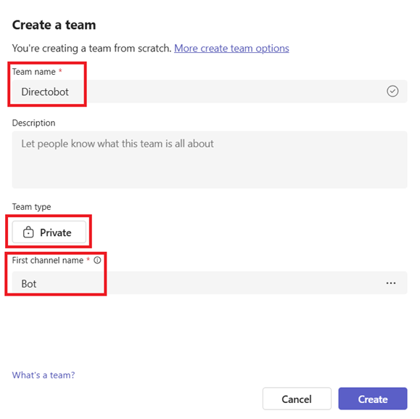The width and height of the screenshot is (420, 419).
Task: Focus the Description text area
Action: click(x=210, y=160)
